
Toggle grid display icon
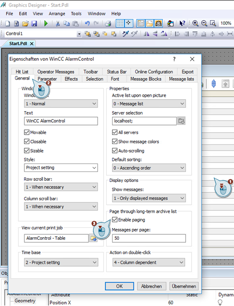tap(120, 23)
